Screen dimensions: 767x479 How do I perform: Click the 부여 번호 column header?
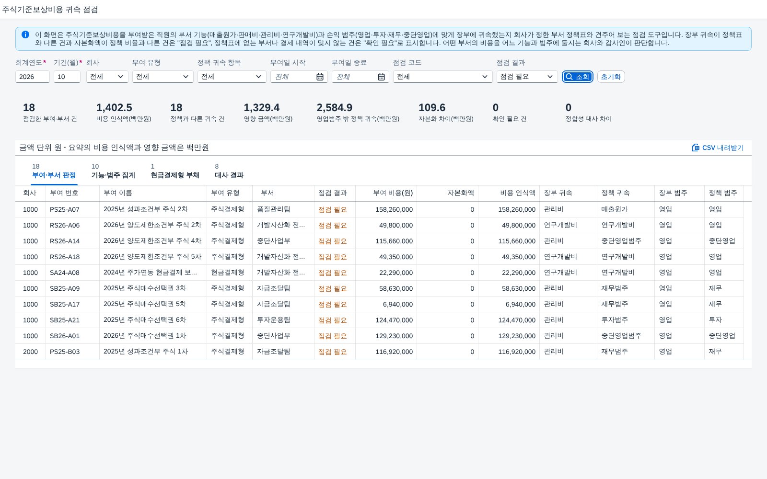pos(72,193)
